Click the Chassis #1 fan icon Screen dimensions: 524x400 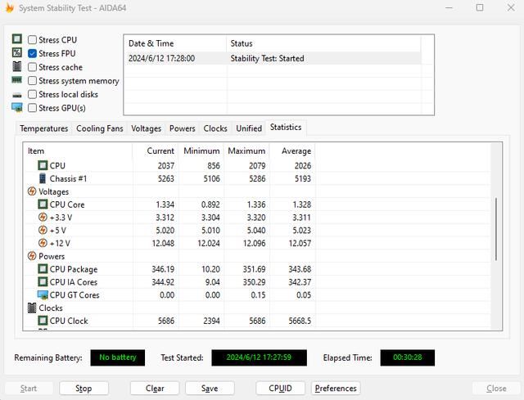pyautogui.click(x=43, y=178)
